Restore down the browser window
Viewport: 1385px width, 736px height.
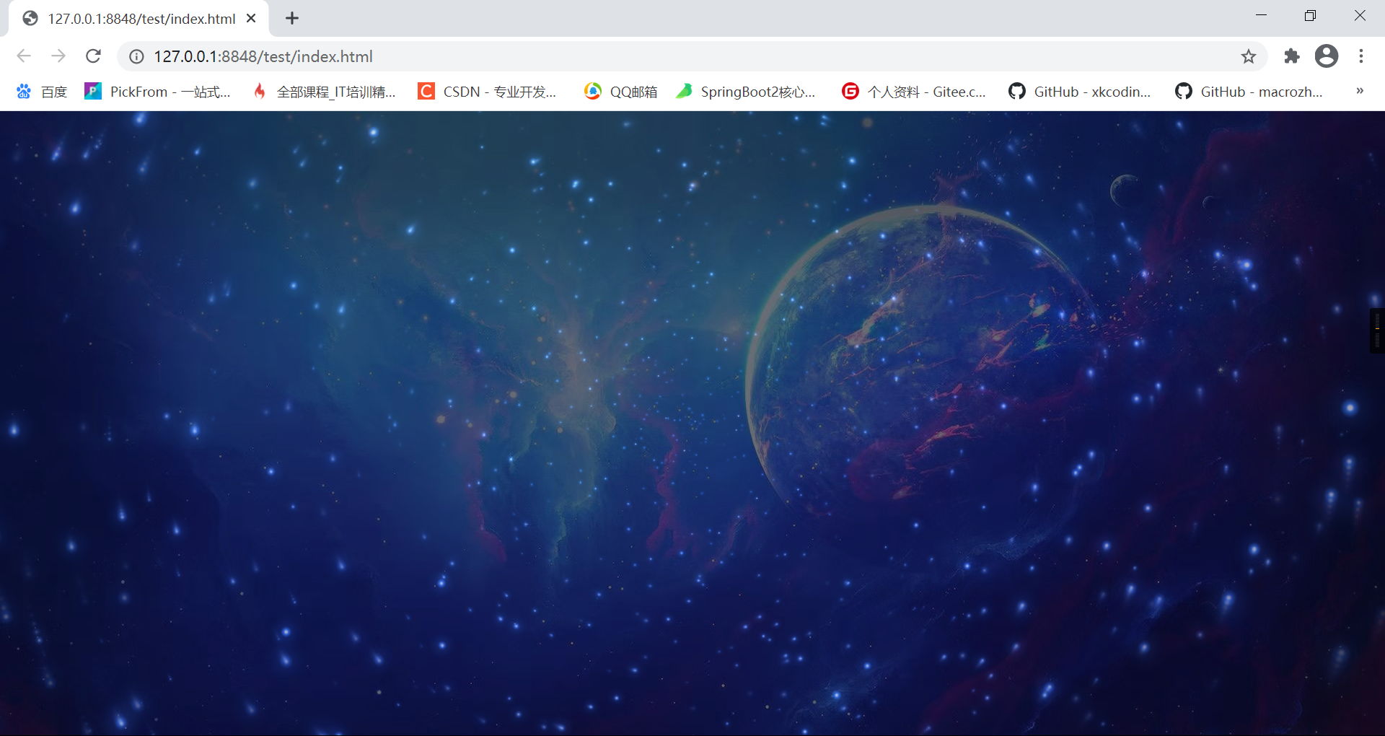click(1310, 15)
